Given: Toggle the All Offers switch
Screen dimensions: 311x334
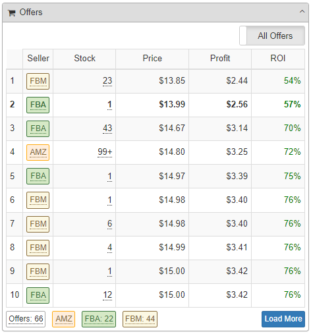Looking at the screenshot, I should pyautogui.click(x=272, y=36).
